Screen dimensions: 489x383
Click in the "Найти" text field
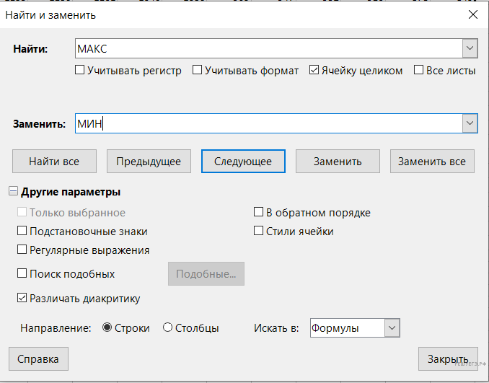click(267, 49)
